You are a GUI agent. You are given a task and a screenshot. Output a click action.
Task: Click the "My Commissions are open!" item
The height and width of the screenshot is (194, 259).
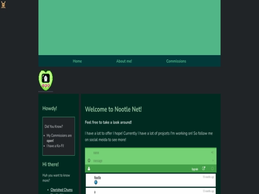(x=59, y=138)
